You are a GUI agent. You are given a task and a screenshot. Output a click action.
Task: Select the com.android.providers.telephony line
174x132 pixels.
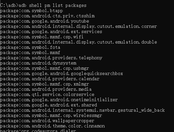(x=51, y=58)
